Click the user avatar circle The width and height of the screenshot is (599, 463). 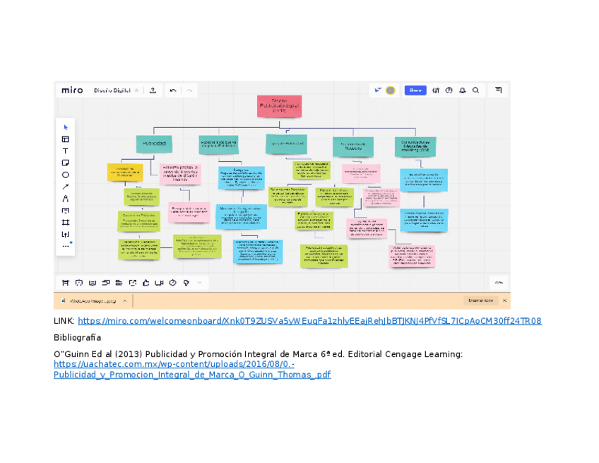pyautogui.click(x=391, y=90)
